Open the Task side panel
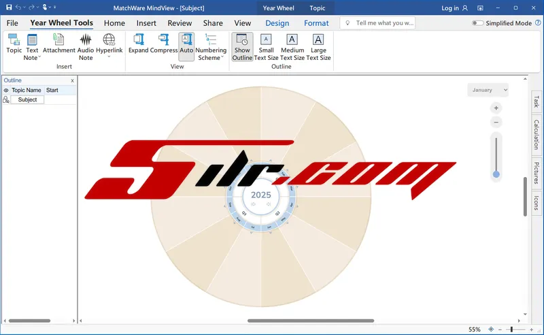544x335 pixels. click(536, 101)
